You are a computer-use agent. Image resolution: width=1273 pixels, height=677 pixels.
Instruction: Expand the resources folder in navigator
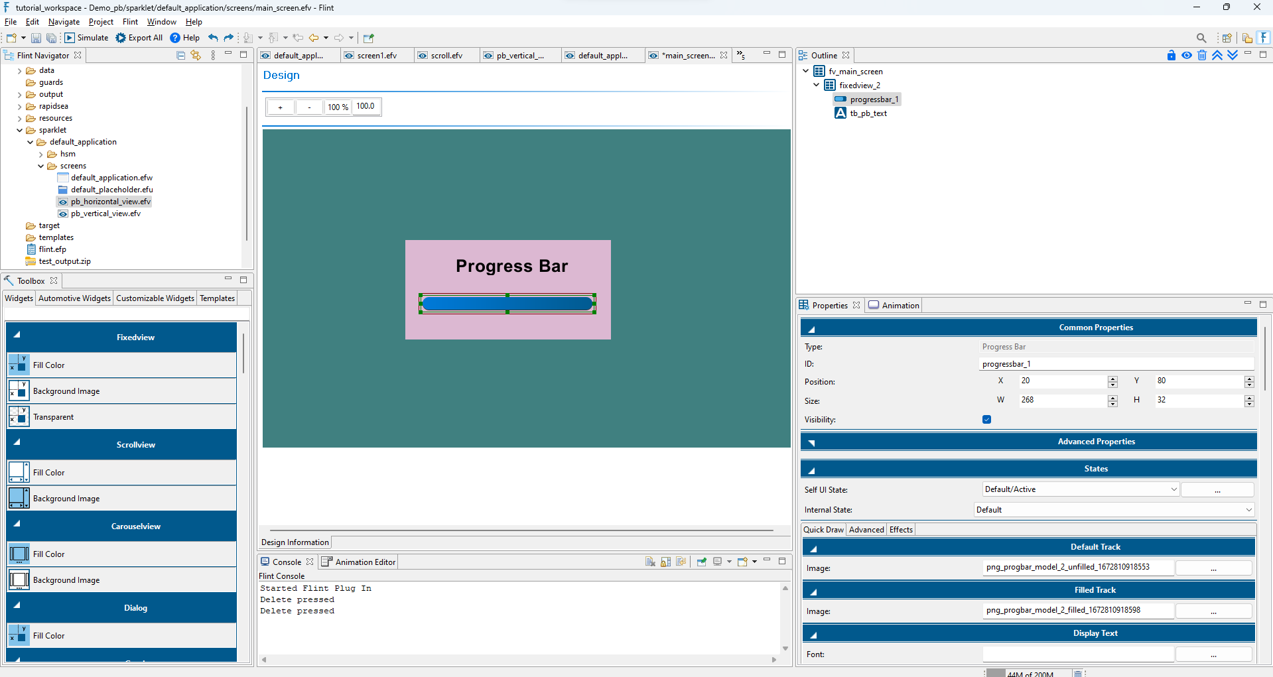click(20, 119)
